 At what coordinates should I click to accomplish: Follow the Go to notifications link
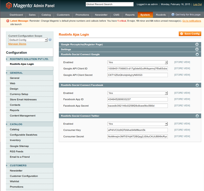coord(192,21)
